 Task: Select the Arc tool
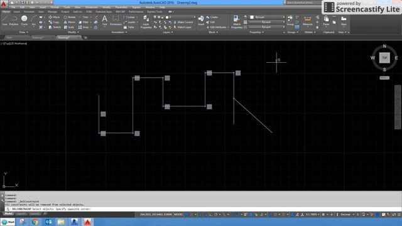33,21
